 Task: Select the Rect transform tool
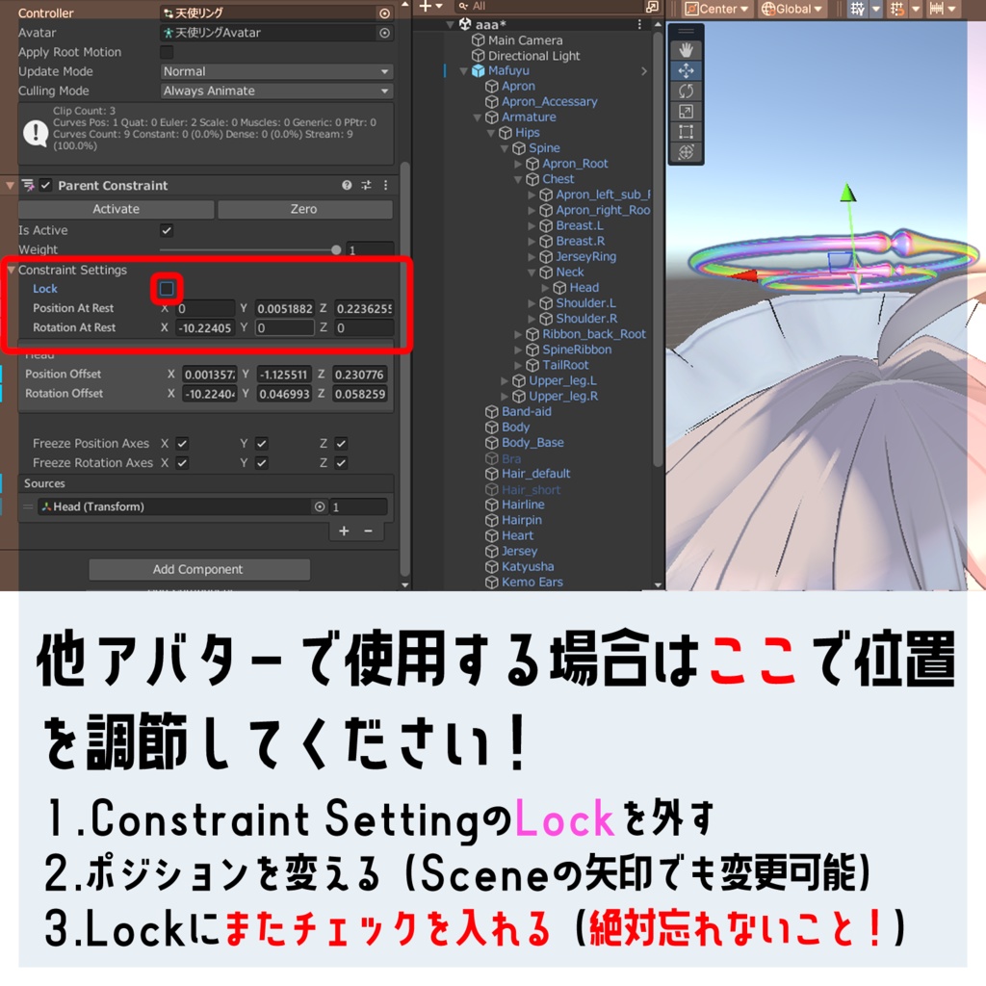point(686,131)
